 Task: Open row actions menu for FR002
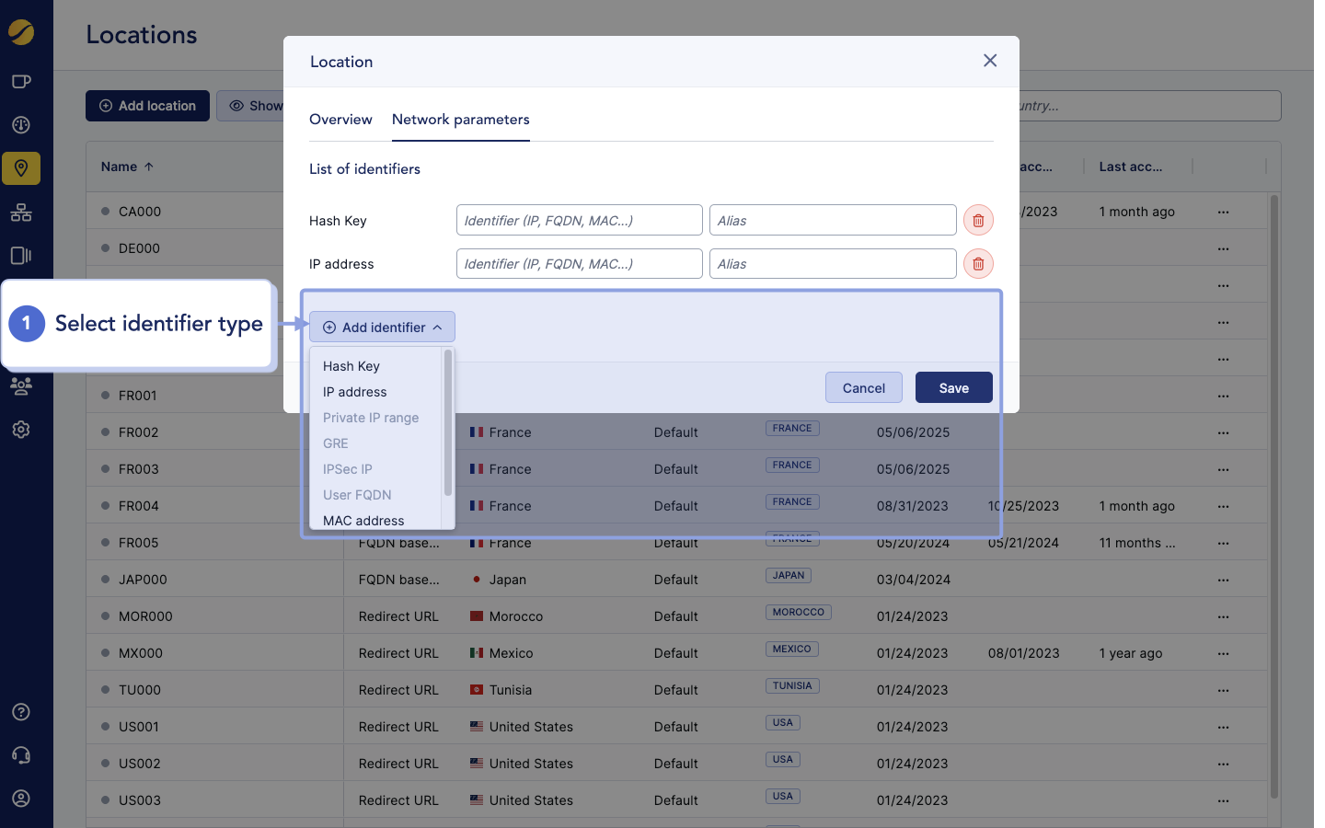tap(1223, 431)
